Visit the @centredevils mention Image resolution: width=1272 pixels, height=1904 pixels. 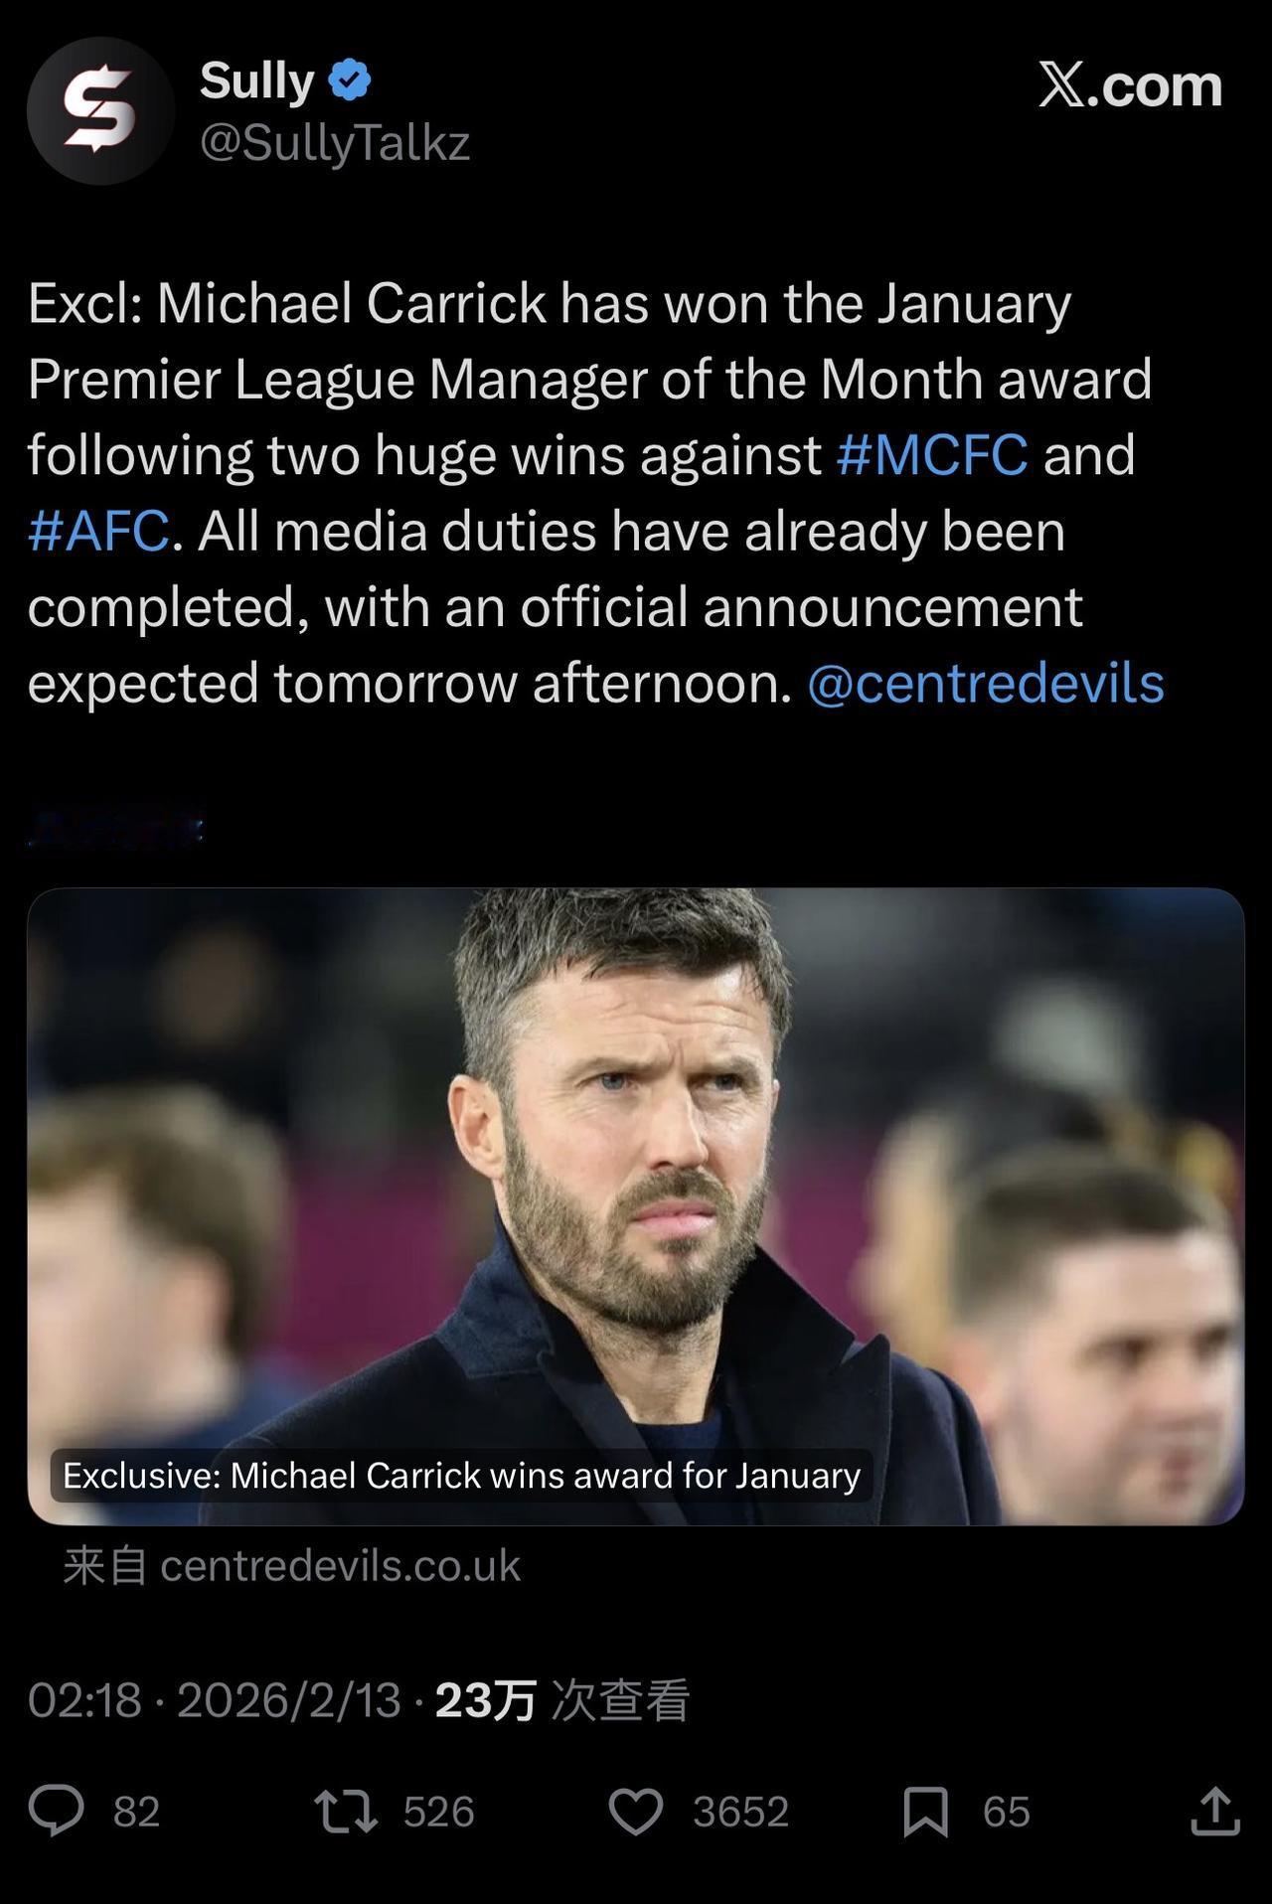985,684
